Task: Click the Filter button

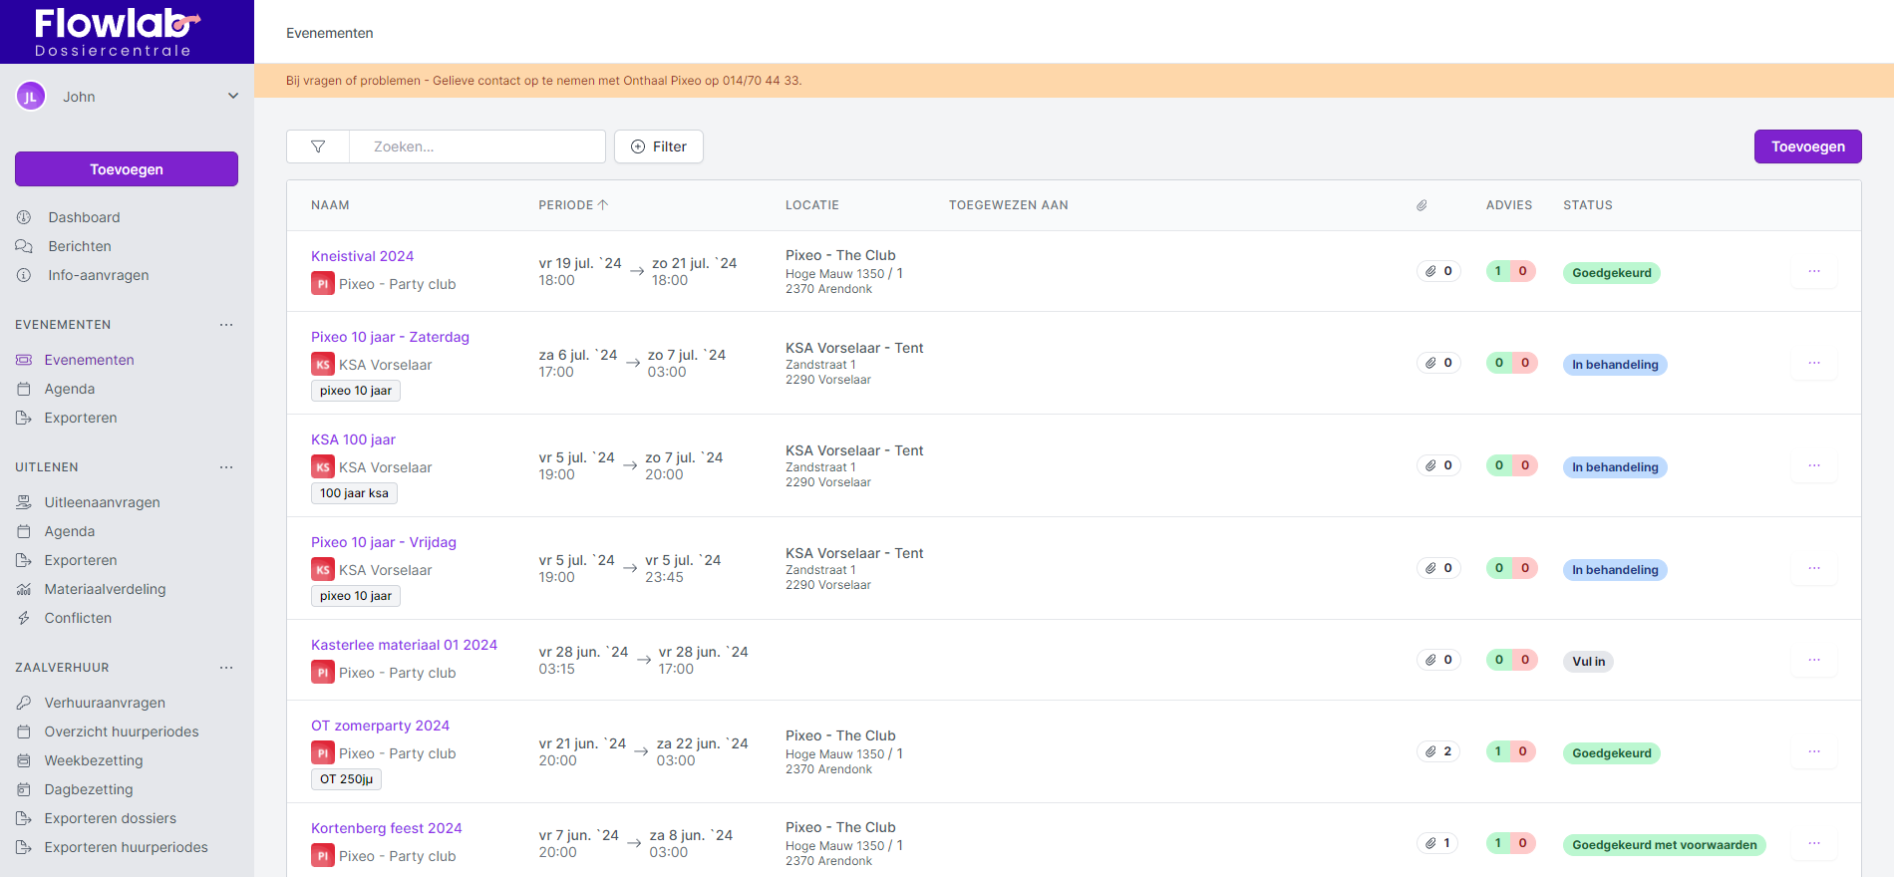Action: click(658, 146)
